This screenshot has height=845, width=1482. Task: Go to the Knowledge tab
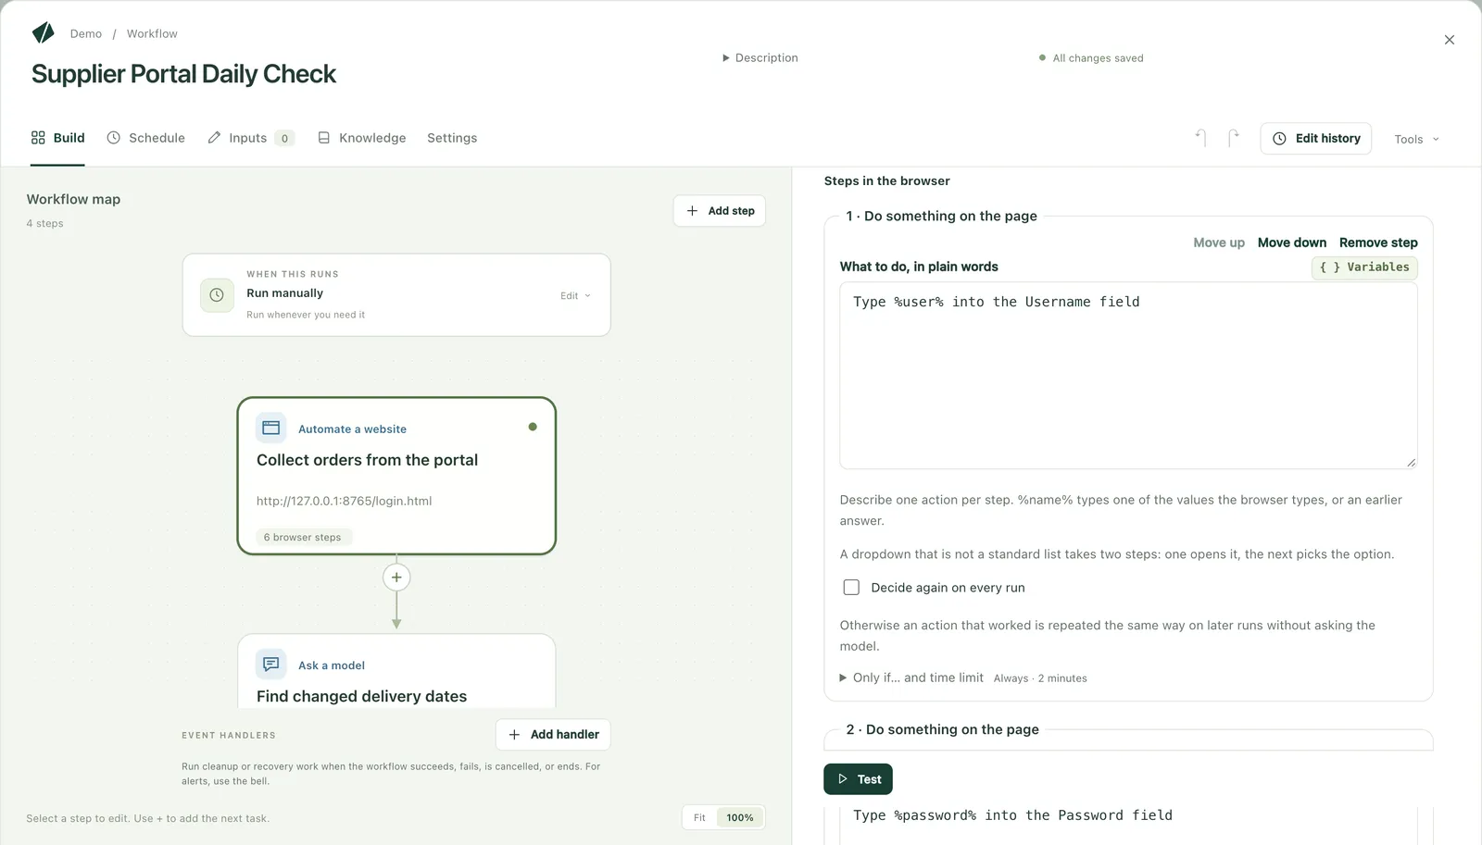(362, 138)
